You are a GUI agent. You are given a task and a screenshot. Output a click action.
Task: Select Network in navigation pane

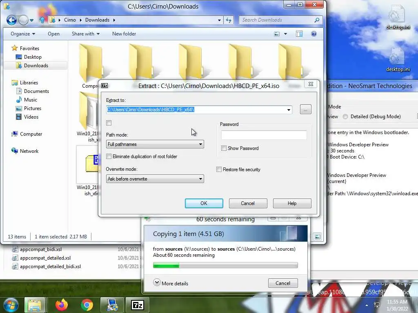25,151
